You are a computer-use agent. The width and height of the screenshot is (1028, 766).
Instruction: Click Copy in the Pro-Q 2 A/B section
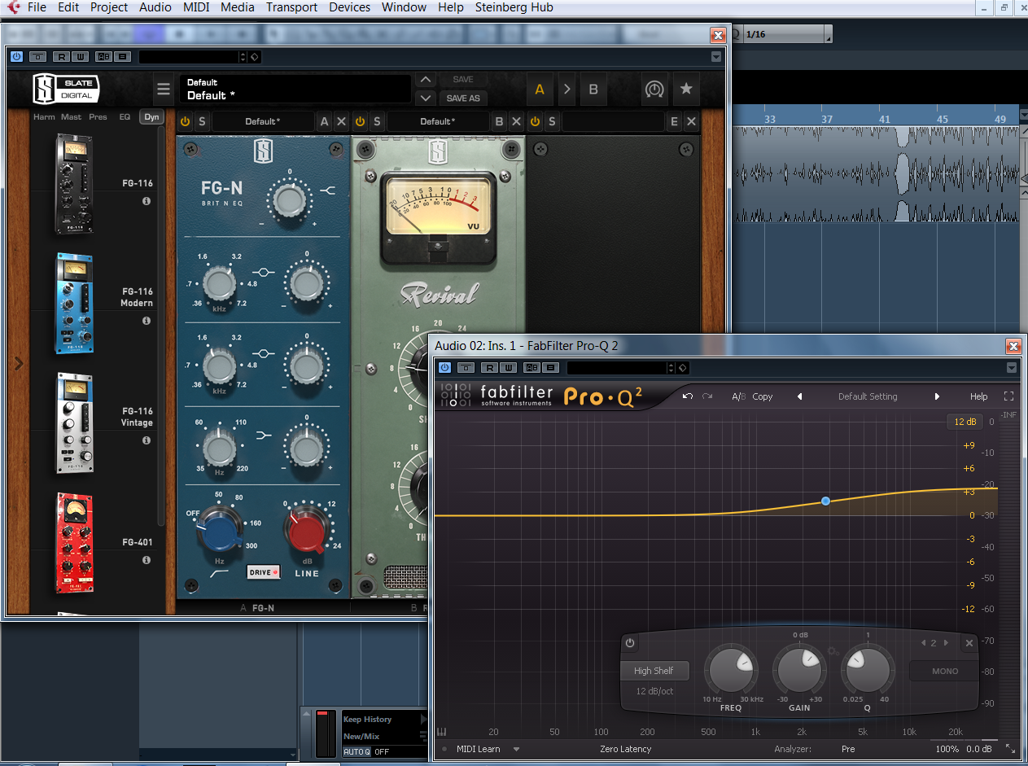(763, 396)
